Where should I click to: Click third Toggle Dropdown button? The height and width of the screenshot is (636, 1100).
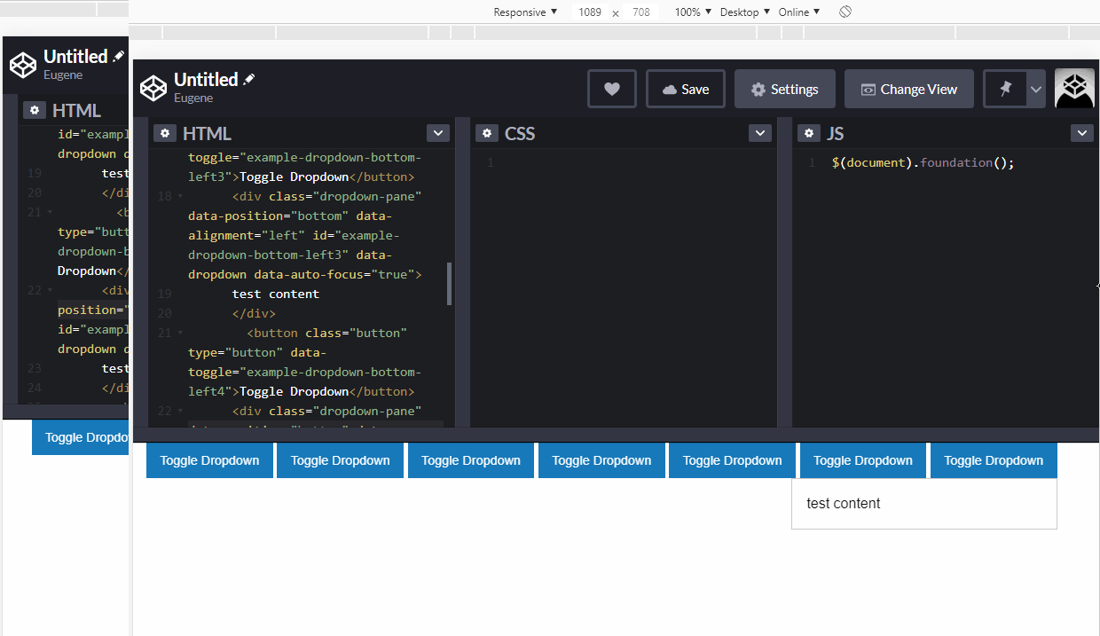pyautogui.click(x=471, y=460)
